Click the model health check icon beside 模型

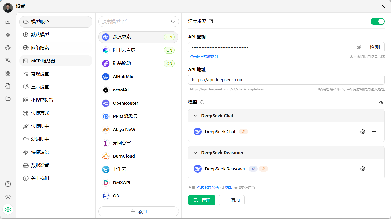click(381, 102)
